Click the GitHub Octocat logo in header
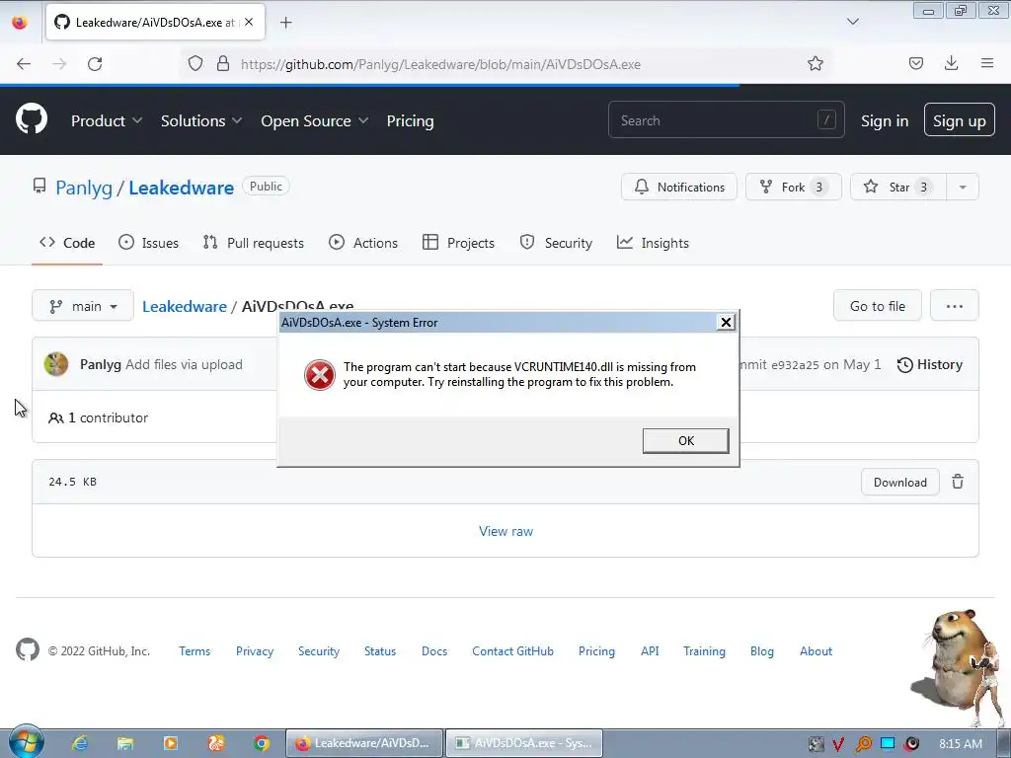1011x758 pixels. coord(31,119)
